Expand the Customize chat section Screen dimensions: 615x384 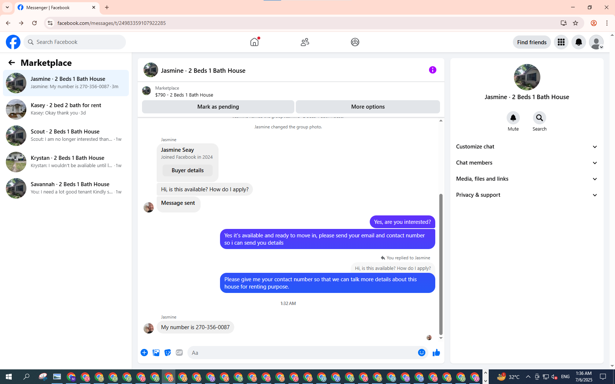coord(527,147)
